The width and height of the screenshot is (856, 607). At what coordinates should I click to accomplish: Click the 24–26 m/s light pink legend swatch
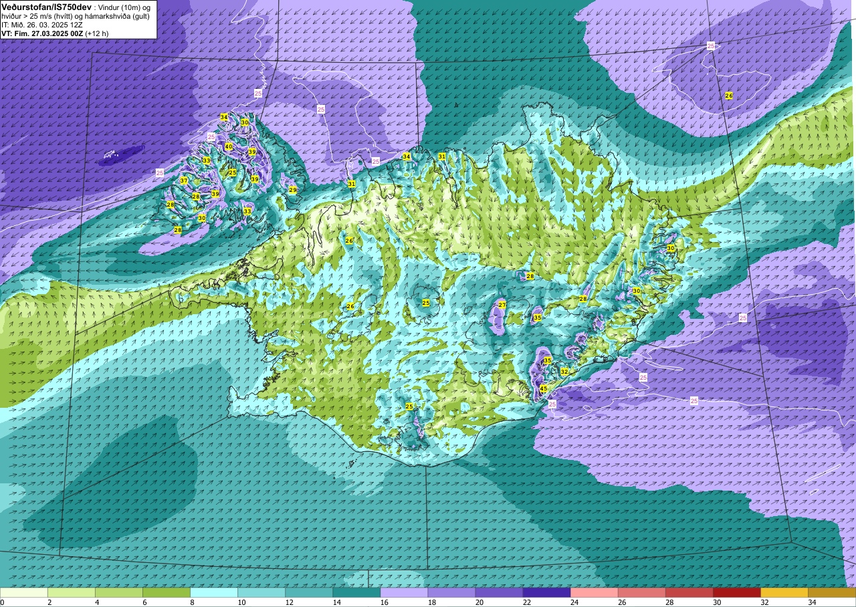[x=594, y=592]
